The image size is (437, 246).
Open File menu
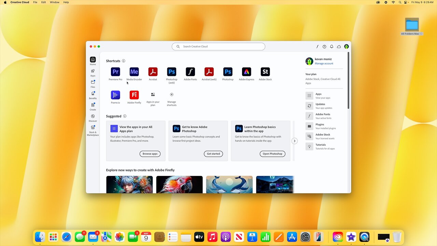coord(35,2)
